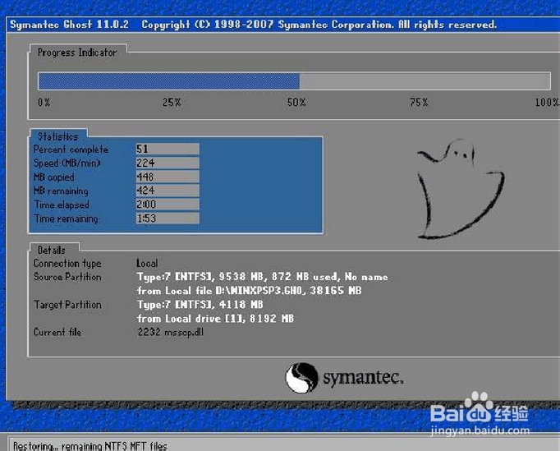This screenshot has width=560, height=451.
Task: Click the Statistics panel heading
Action: point(57,136)
